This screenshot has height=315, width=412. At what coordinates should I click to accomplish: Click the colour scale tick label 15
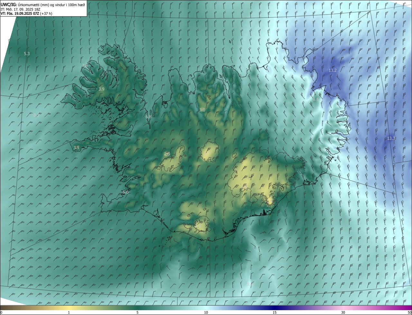click(275, 312)
